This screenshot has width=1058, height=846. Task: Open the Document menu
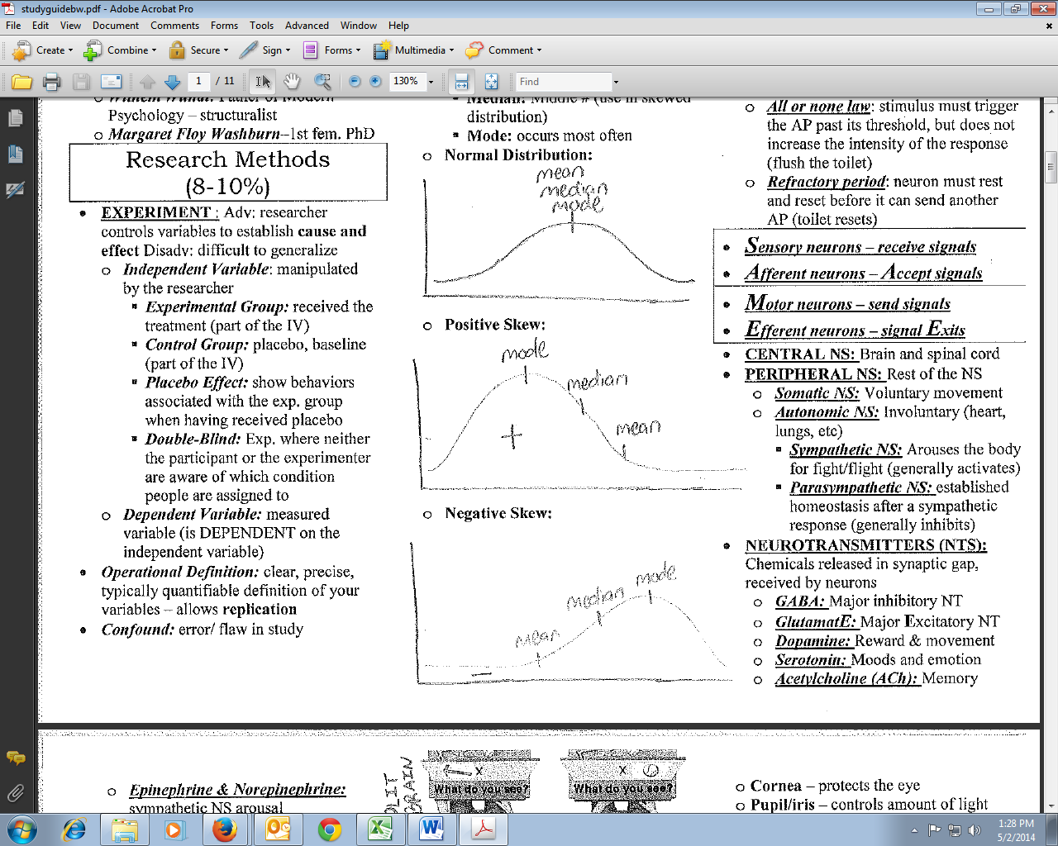116,26
